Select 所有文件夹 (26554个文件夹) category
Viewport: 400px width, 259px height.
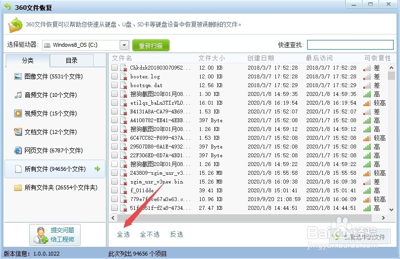(55, 187)
